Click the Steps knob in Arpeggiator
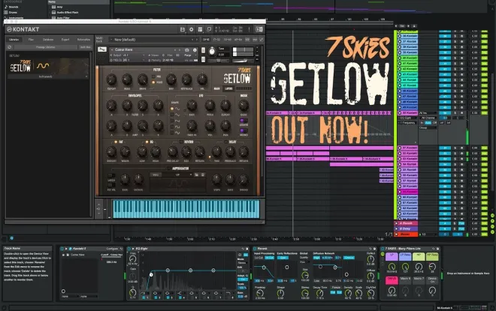Screen dimensions: 496x311 [216, 180]
